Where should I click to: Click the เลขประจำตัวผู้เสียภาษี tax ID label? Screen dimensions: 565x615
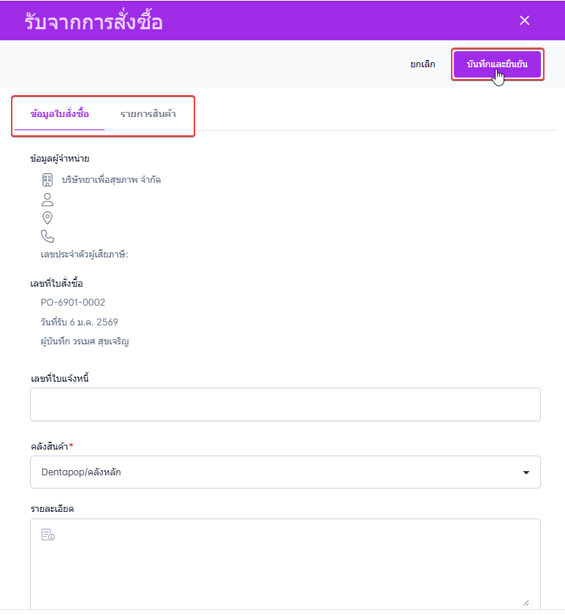pos(84,254)
